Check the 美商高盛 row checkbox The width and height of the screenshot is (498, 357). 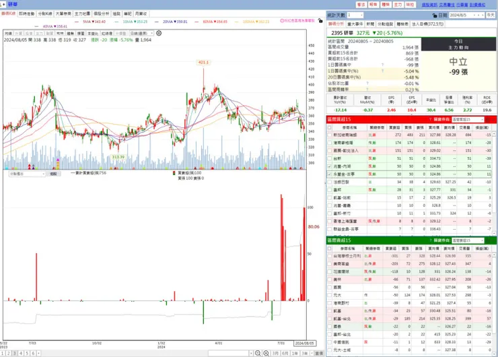tap(330, 264)
